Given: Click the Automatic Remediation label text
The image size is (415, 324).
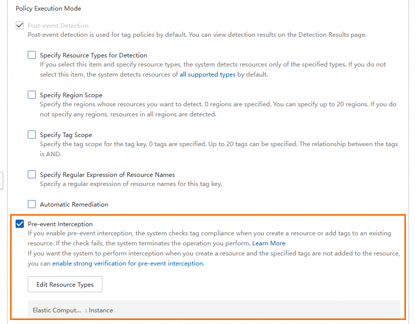Looking at the screenshot, I should coord(74,204).
